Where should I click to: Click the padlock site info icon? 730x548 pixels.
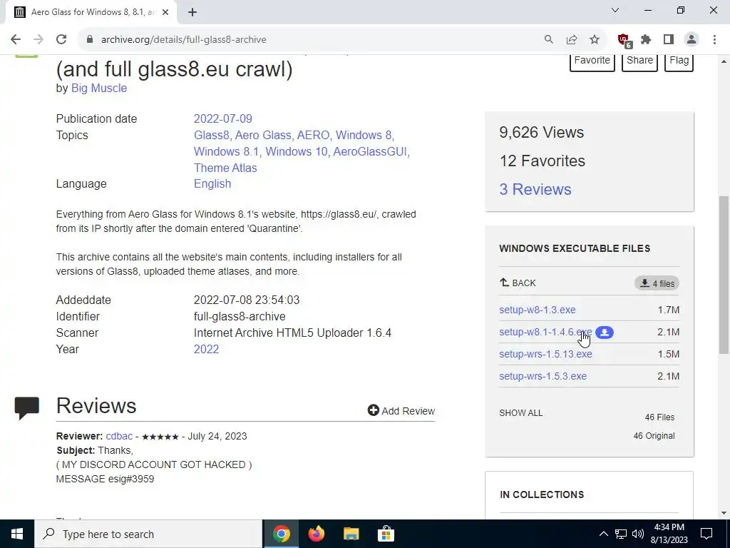point(90,40)
